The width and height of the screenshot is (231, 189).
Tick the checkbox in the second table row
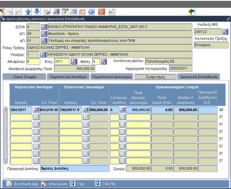[x=221, y=117]
